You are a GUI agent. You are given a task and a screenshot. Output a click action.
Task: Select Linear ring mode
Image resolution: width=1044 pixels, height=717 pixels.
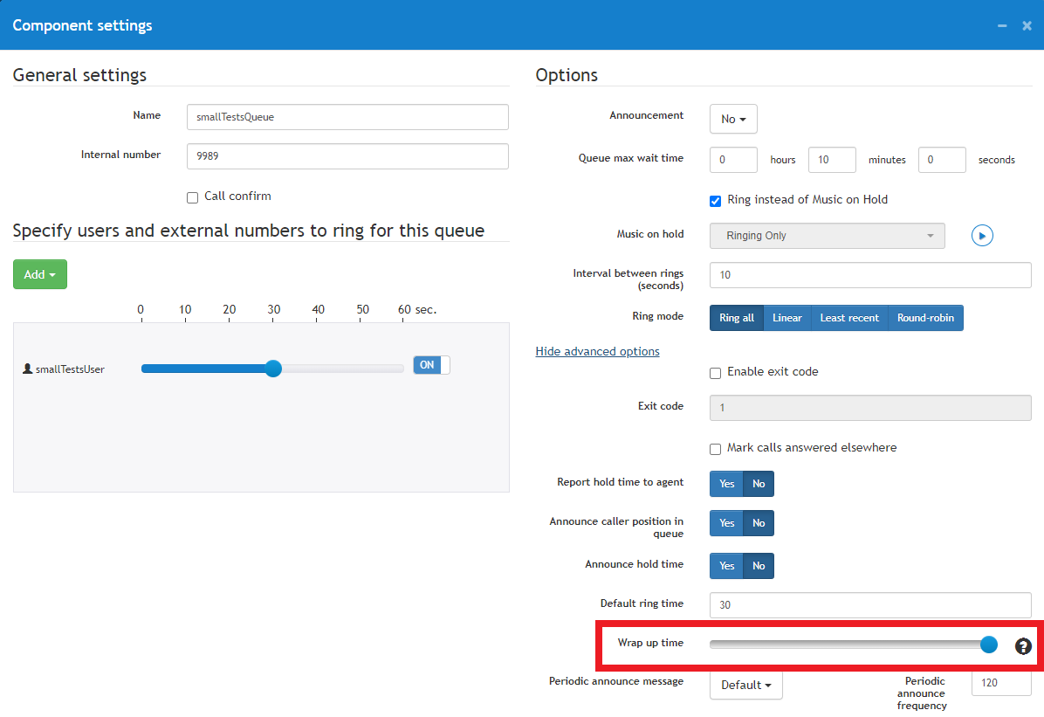coord(787,318)
